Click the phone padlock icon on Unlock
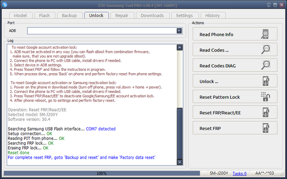This screenshot has height=179, width=287. pyautogui.click(x=266, y=81)
